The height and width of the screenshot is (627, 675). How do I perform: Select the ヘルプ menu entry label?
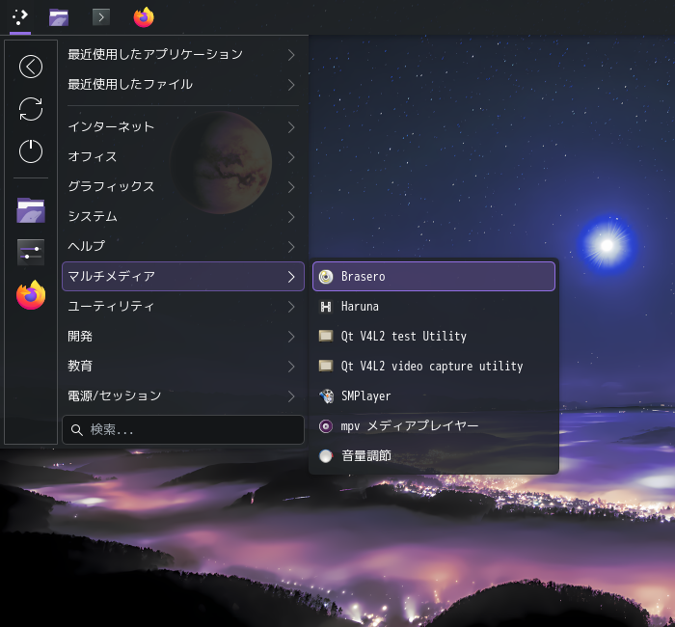[x=87, y=246]
